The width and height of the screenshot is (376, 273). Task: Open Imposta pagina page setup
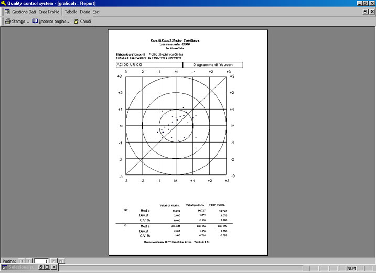click(x=51, y=21)
